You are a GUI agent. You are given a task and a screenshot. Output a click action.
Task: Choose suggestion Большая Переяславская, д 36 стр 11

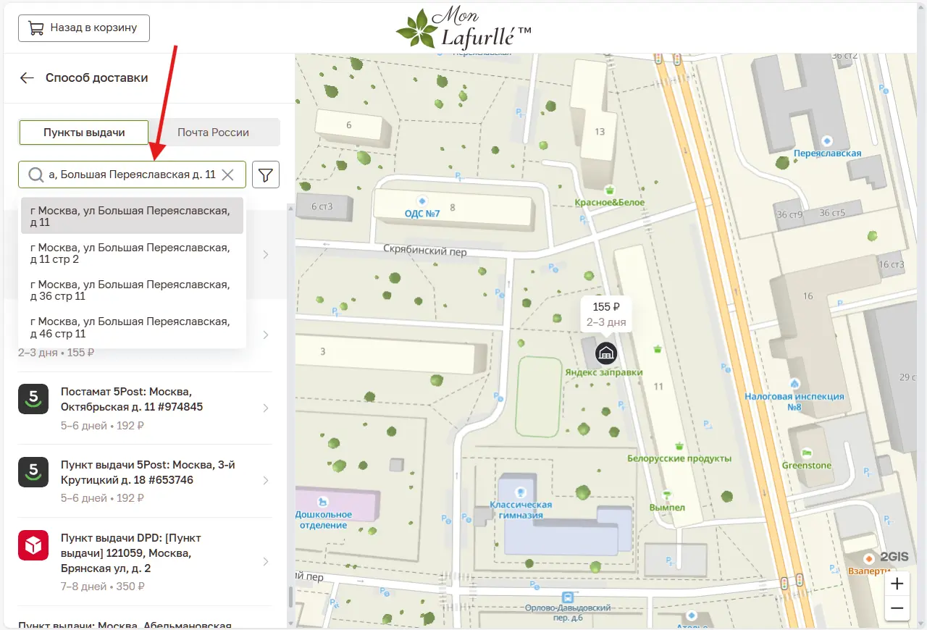[132, 290]
